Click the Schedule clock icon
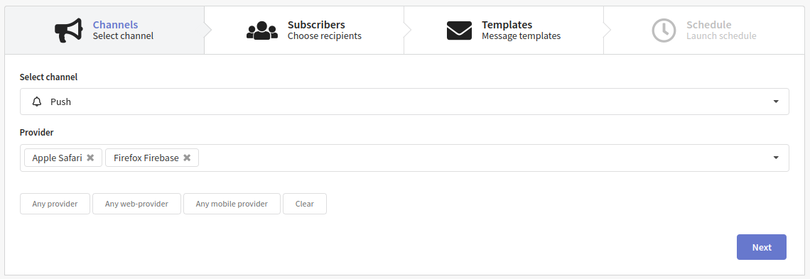This screenshot has width=810, height=279. point(664,31)
